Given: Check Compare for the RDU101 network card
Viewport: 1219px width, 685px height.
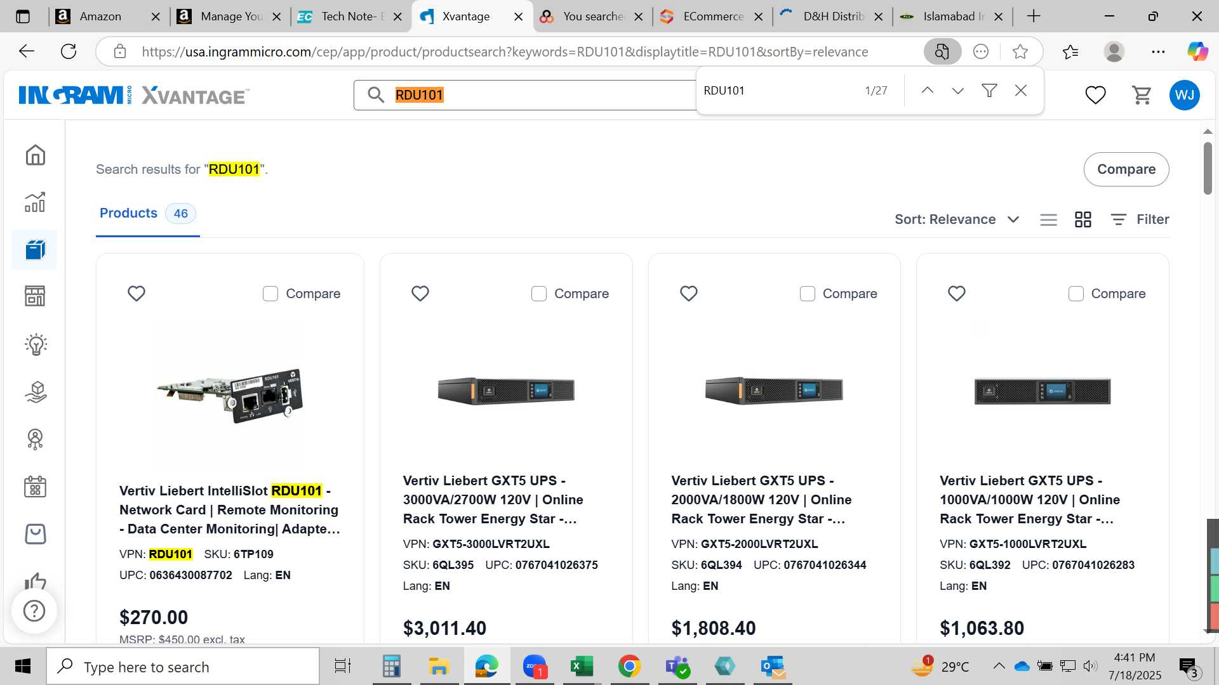Looking at the screenshot, I should click(270, 294).
